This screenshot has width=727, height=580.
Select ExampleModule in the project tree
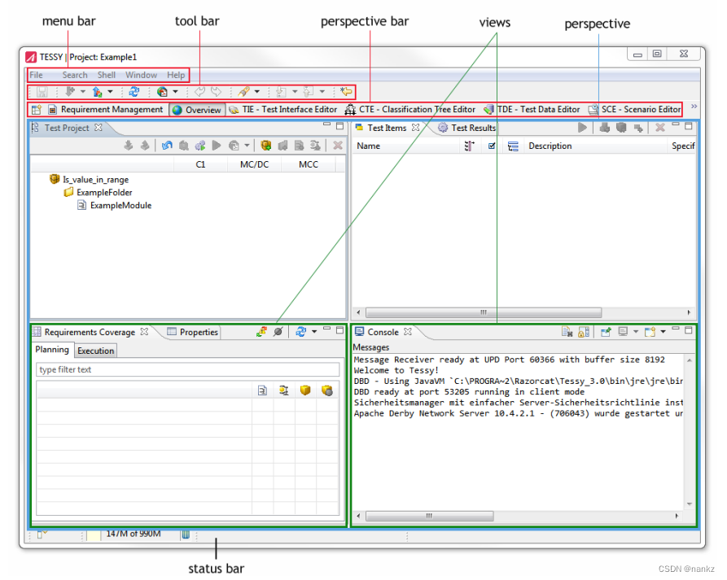[x=114, y=205]
